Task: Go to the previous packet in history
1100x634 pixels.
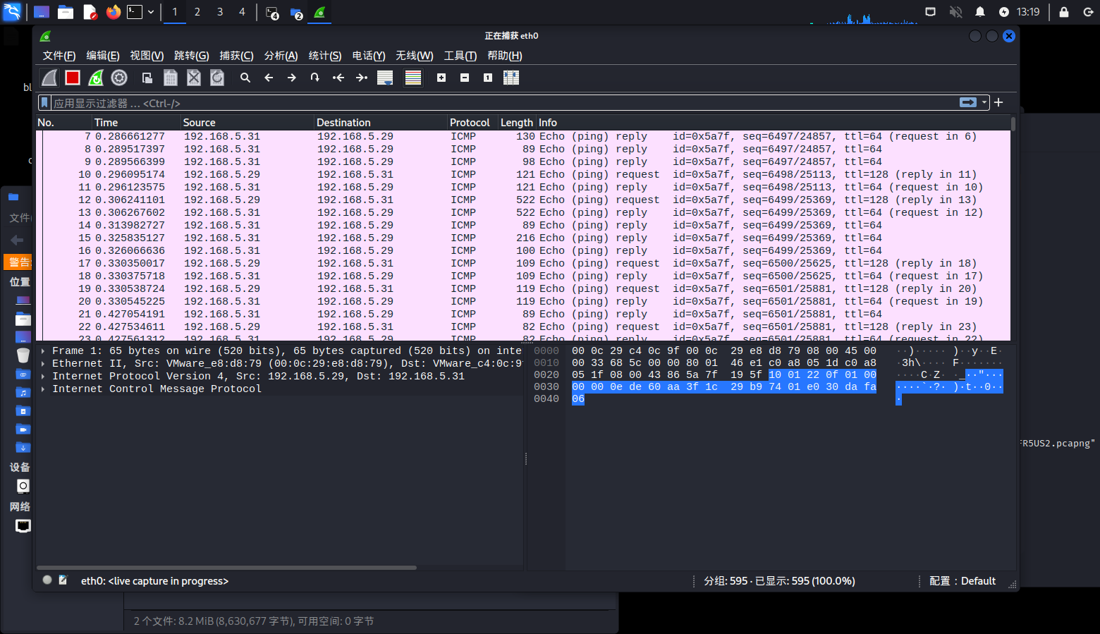Action: (x=269, y=78)
